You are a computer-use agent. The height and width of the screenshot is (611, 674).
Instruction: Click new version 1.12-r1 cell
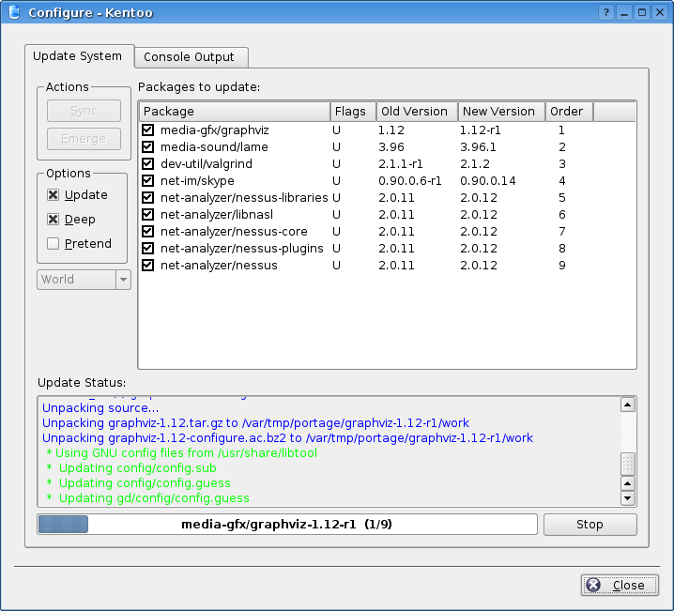tap(480, 130)
